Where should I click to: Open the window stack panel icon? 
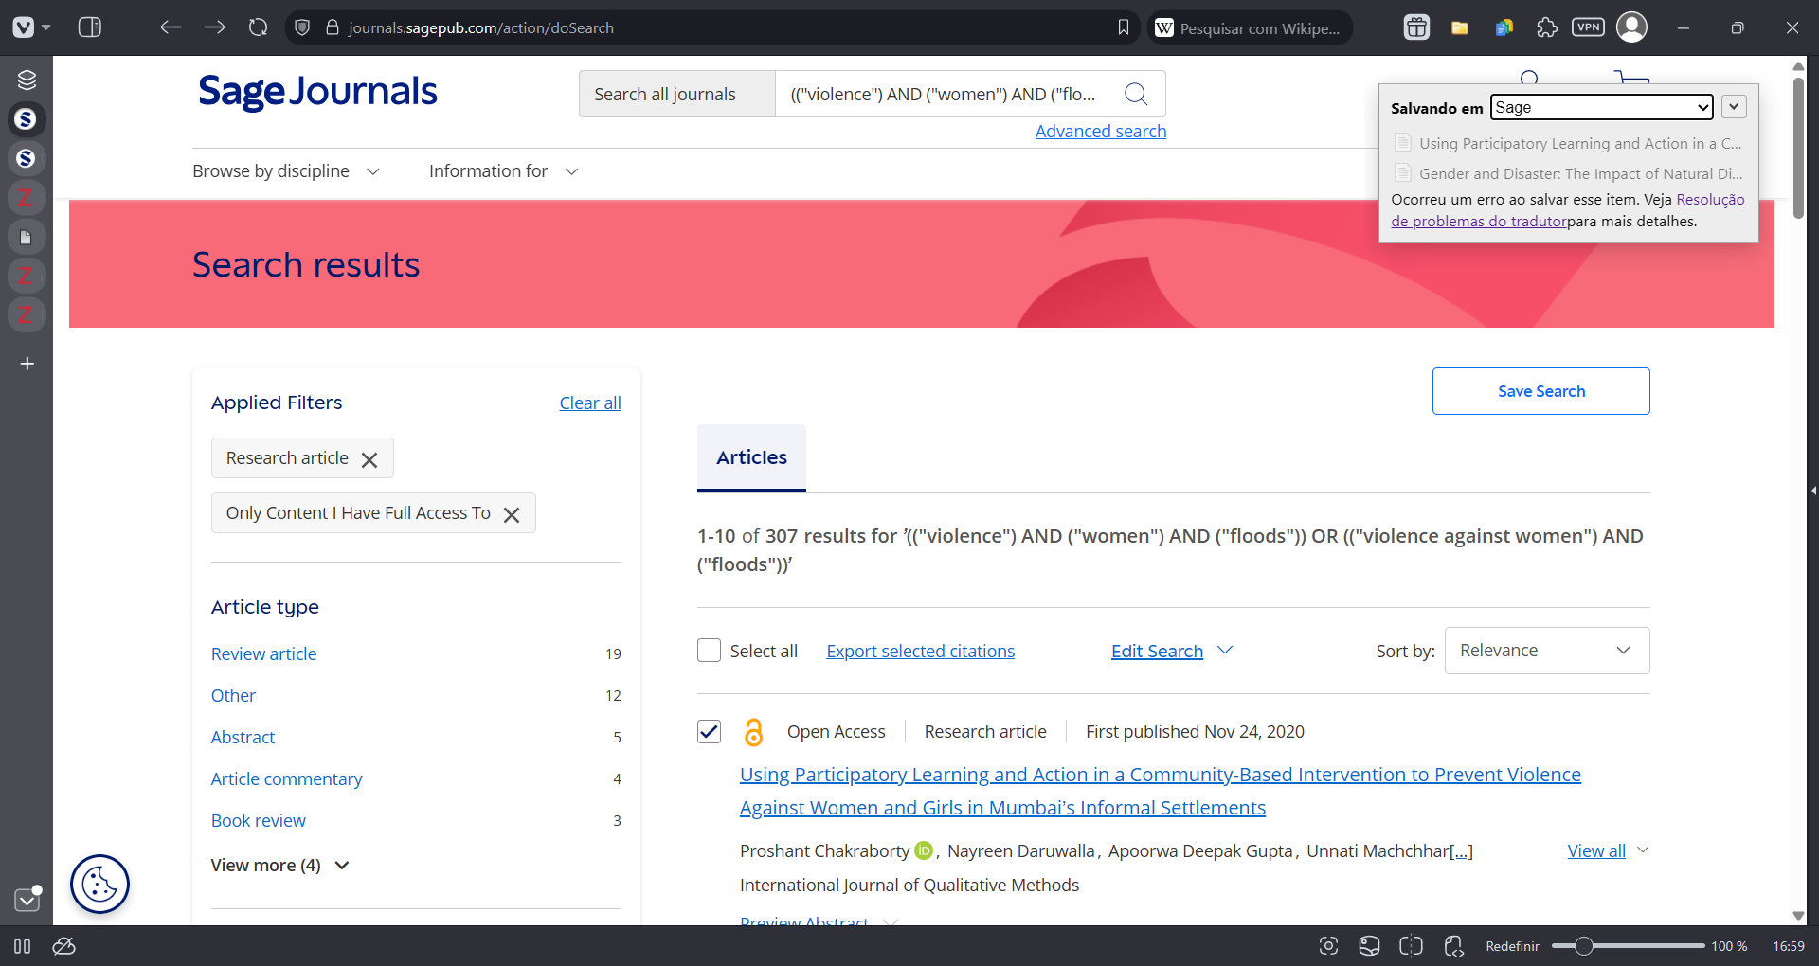[x=27, y=80]
